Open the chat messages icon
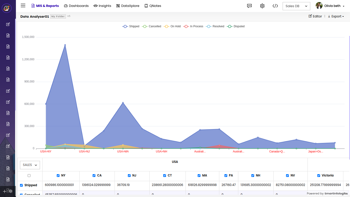This screenshot has height=197, width=350. point(249,6)
